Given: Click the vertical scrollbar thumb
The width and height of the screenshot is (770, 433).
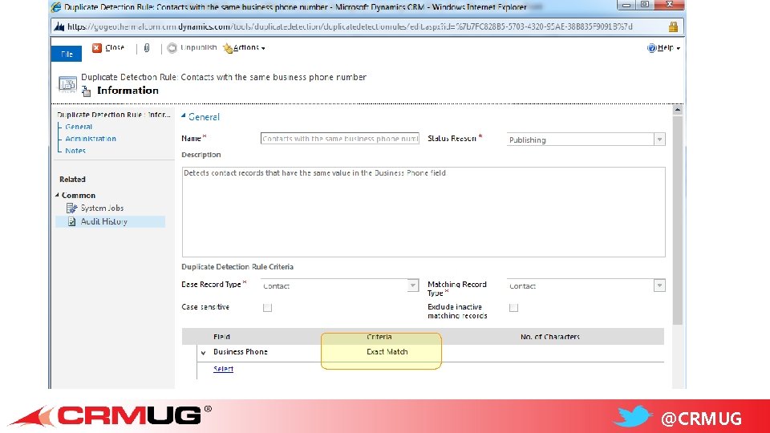Looking at the screenshot, I should coord(677,220).
